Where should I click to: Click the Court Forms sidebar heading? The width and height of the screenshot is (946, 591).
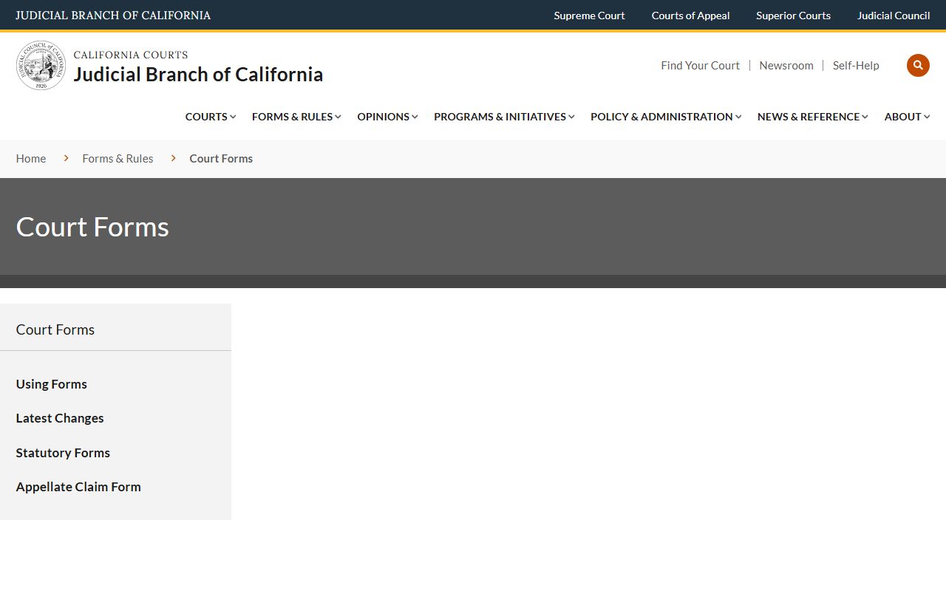[55, 329]
